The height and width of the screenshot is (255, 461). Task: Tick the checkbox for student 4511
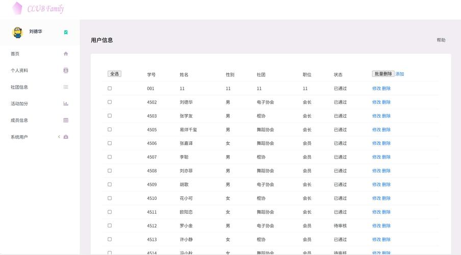point(110,212)
